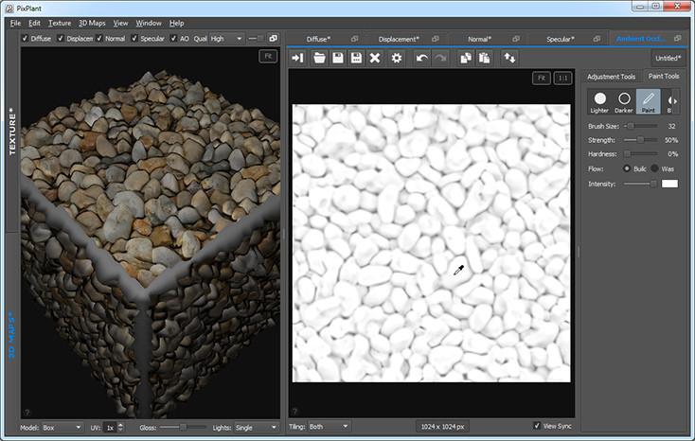
Task: Switch to the Diffuse map tab
Action: 318,39
